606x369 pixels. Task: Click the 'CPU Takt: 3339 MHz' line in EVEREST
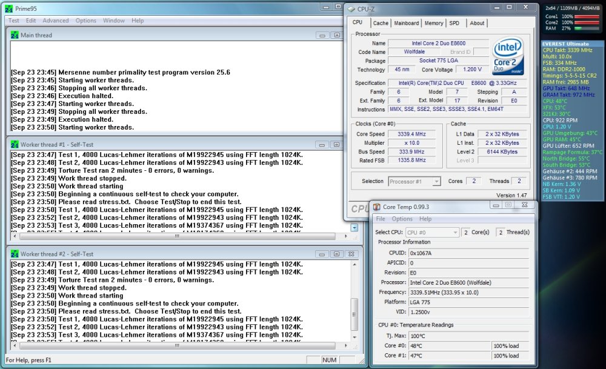tap(567, 50)
